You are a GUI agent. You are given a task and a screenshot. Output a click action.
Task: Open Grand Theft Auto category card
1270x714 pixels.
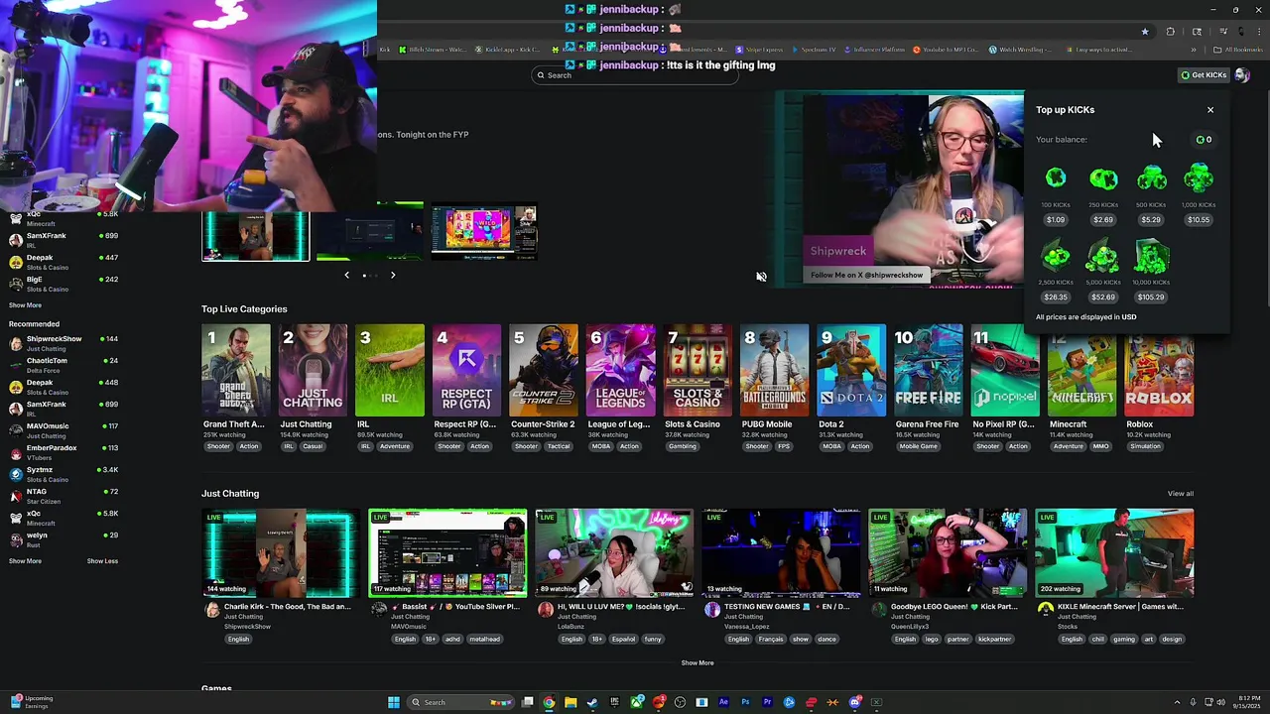pos(235,370)
